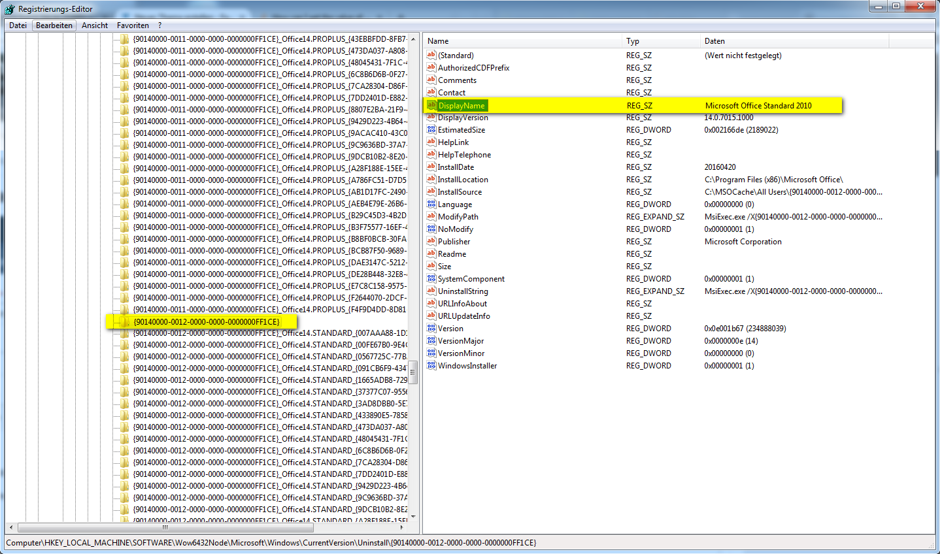
Task: Click the registry path in the status bar
Action: pyautogui.click(x=271, y=542)
